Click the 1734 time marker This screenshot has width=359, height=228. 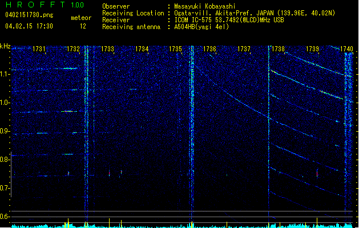[142, 49]
